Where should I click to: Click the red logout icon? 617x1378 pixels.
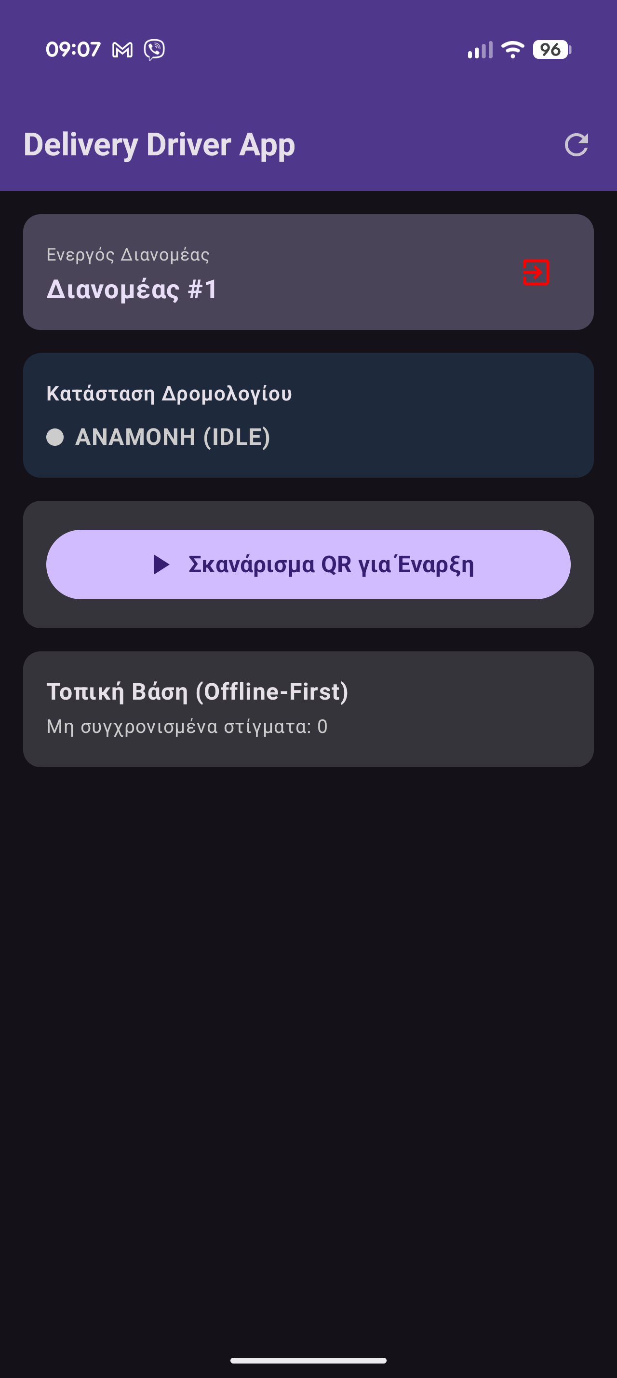click(x=536, y=272)
